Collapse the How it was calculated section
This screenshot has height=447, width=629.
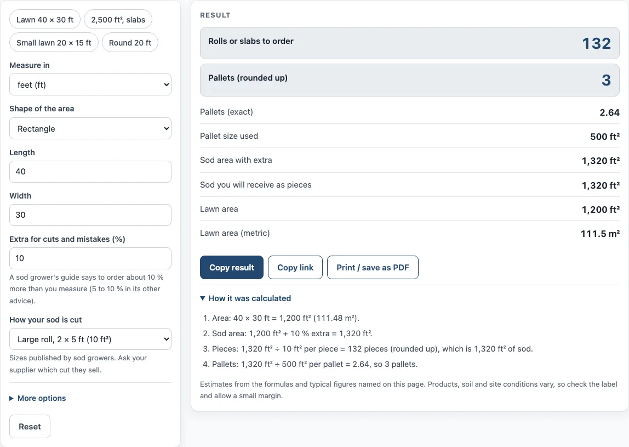pyautogui.click(x=245, y=298)
